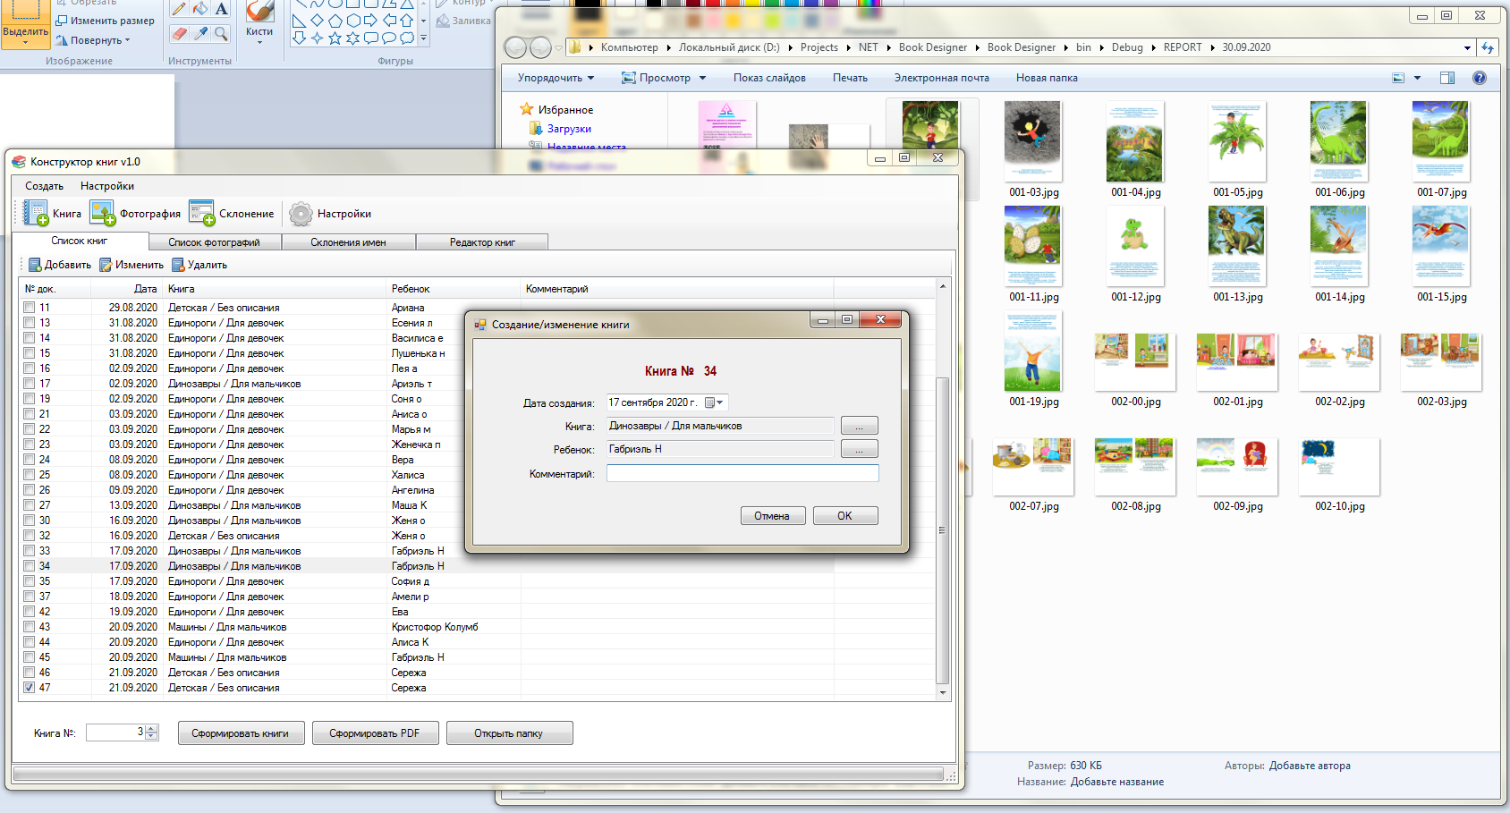The width and height of the screenshot is (1510, 813).
Task: Tick the checkbox for book row 14
Action: pyautogui.click(x=30, y=338)
